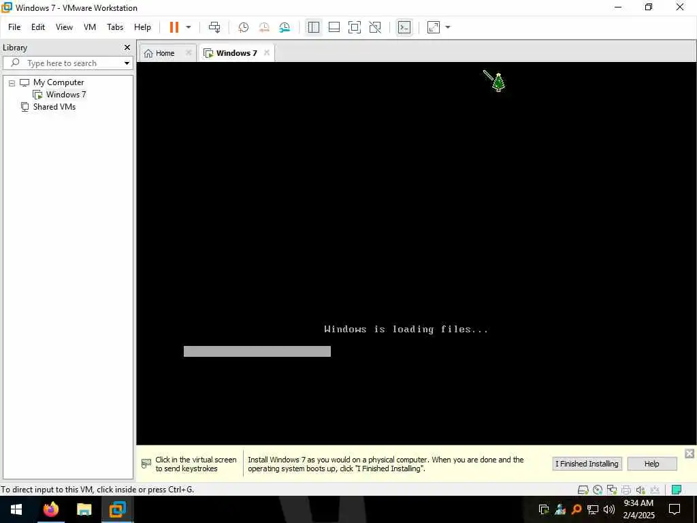The height and width of the screenshot is (523, 697).
Task: Toggle the thumbnail bar view icon
Action: coord(334,27)
